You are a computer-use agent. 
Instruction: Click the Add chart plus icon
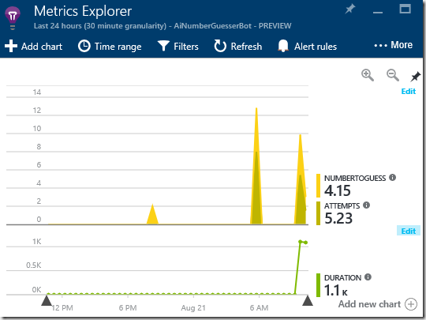point(11,46)
